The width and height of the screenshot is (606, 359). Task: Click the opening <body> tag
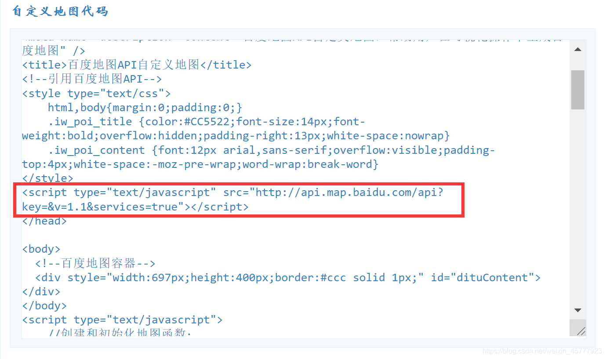(41, 249)
